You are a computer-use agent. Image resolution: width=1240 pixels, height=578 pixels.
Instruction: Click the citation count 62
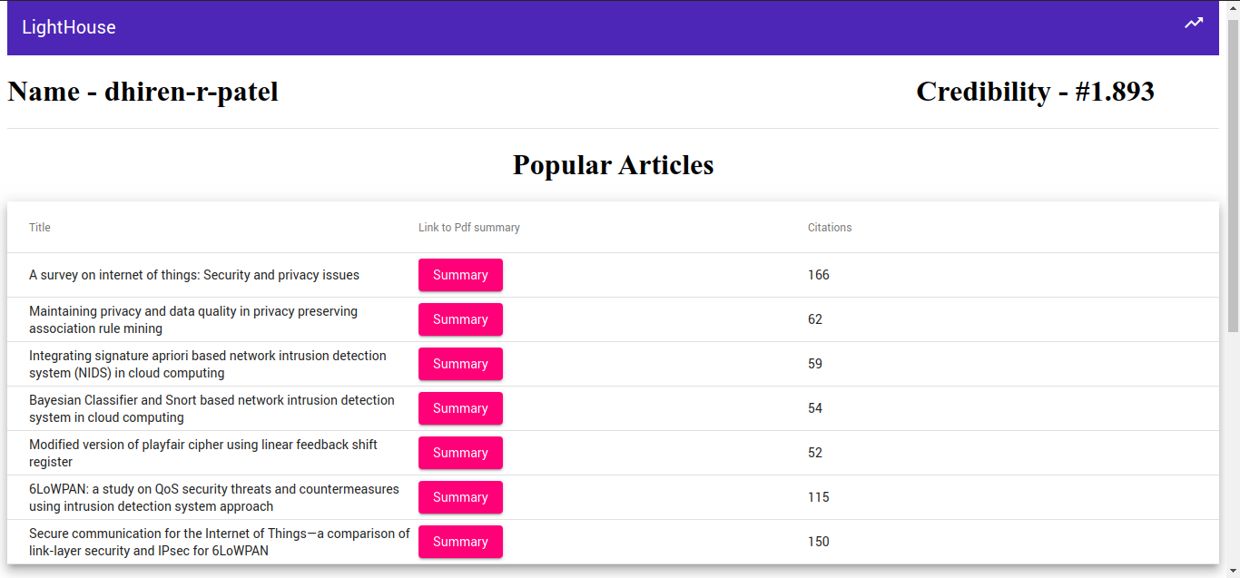pyautogui.click(x=815, y=319)
